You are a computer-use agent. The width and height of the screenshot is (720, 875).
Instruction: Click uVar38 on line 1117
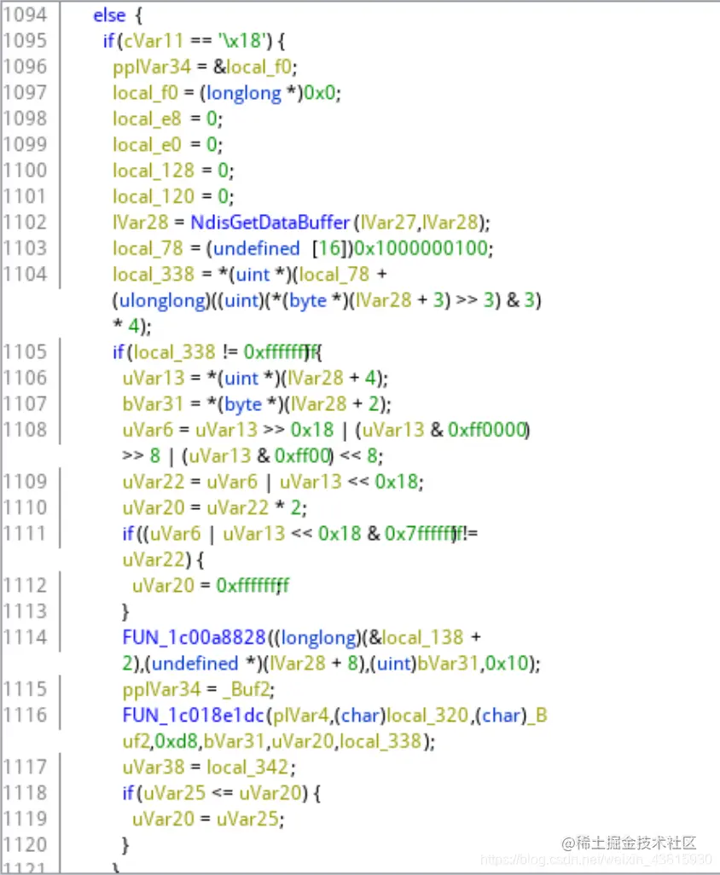(x=154, y=768)
